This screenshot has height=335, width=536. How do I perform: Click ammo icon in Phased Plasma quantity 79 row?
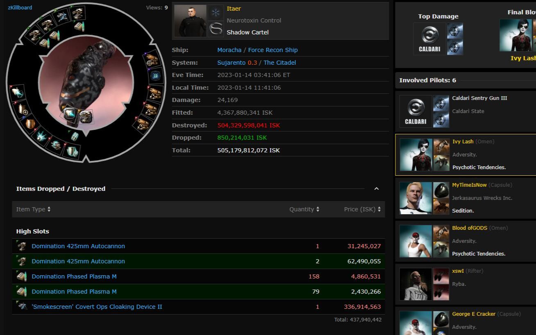(x=22, y=292)
